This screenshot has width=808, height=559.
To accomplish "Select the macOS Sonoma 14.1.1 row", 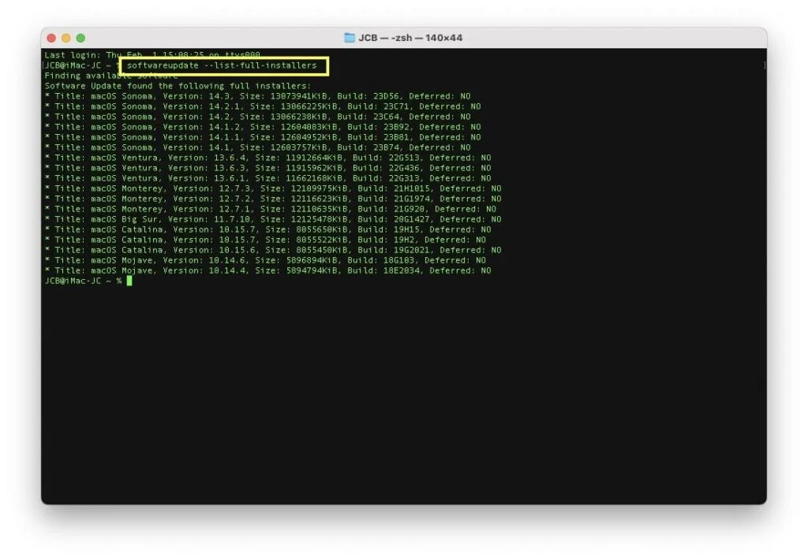I will tap(263, 137).
